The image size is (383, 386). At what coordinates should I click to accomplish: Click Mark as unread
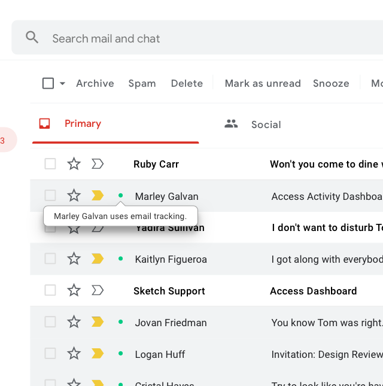pyautogui.click(x=263, y=83)
